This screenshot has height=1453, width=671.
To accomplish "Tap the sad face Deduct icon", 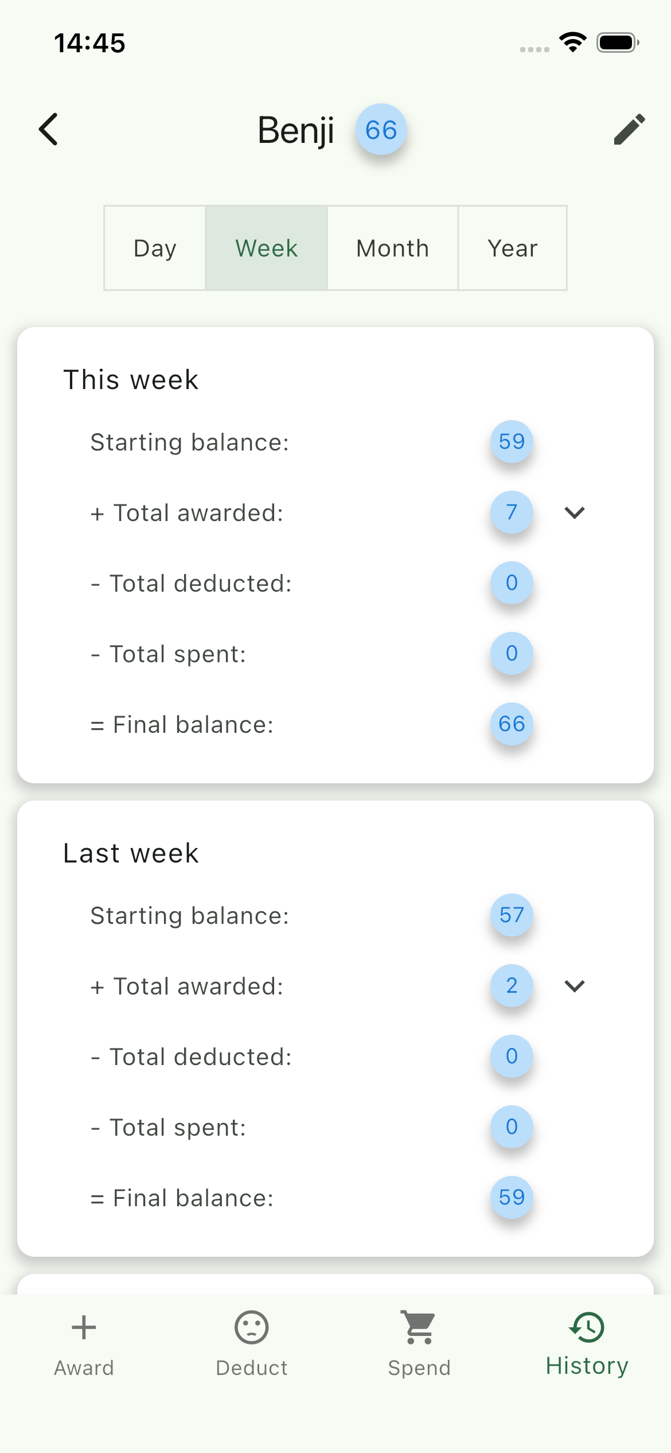I will click(251, 1327).
